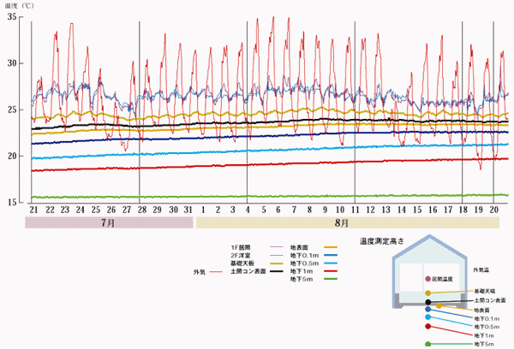Click the 30 value on the temperature axis
The width and height of the screenshot is (514, 349).
(12, 63)
